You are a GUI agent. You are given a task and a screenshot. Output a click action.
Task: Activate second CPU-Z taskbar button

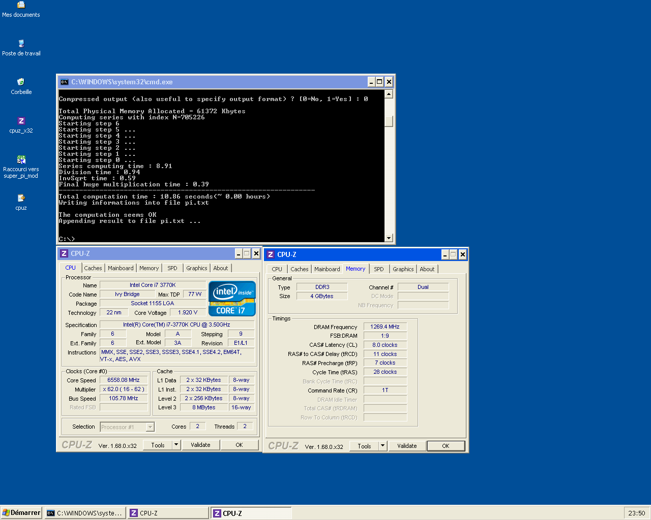coord(251,513)
